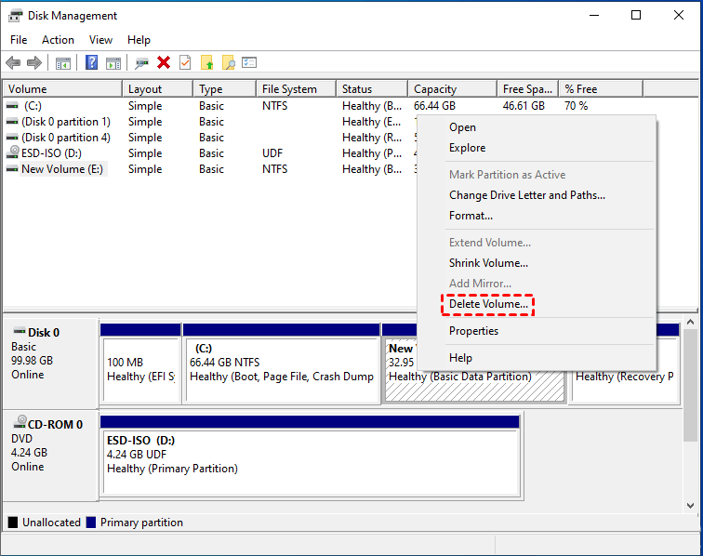Choose Shrink Volume... in the context menu
The image size is (703, 556).
point(488,263)
